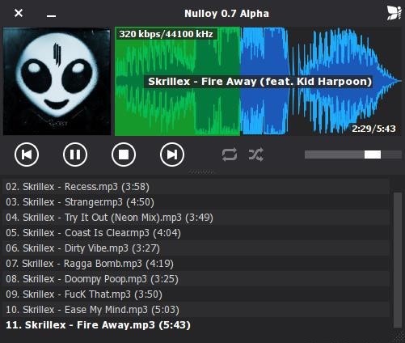Image resolution: width=405 pixels, height=343 pixels.
Task: Select track 08 Doompy Poop.mp3
Action: 196,279
